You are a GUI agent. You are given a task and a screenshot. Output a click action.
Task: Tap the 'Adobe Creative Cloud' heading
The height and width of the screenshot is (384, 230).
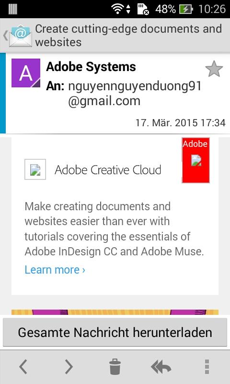coord(108,170)
